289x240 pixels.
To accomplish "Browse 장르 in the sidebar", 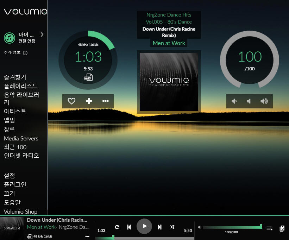I will (10, 129).
